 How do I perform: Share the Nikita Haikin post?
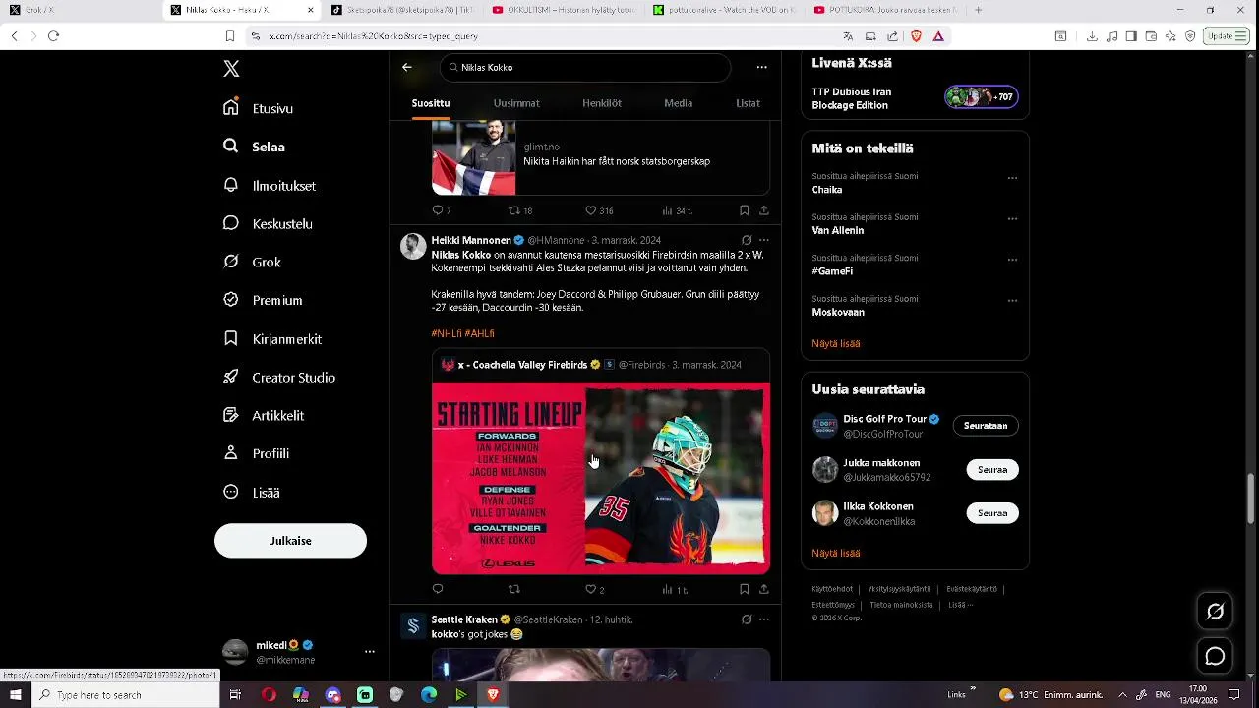click(764, 210)
